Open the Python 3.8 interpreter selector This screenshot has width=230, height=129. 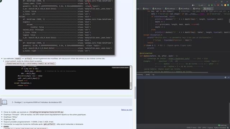pos(220,128)
